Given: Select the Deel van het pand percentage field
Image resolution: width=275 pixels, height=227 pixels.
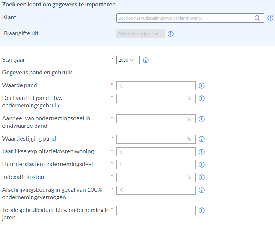Looking at the screenshot, I should 156,98.
